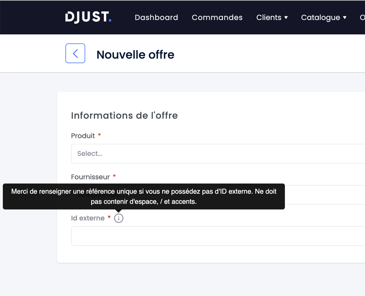Focus the Id externe input field
Screen dimensions: 365x296
[218, 236]
